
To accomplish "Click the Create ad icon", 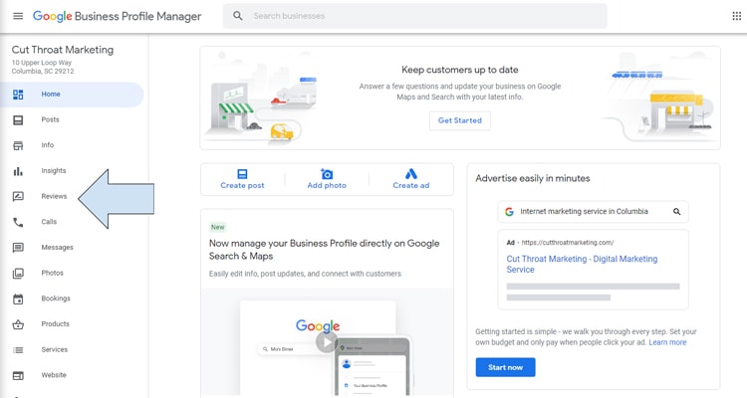I will (x=411, y=174).
